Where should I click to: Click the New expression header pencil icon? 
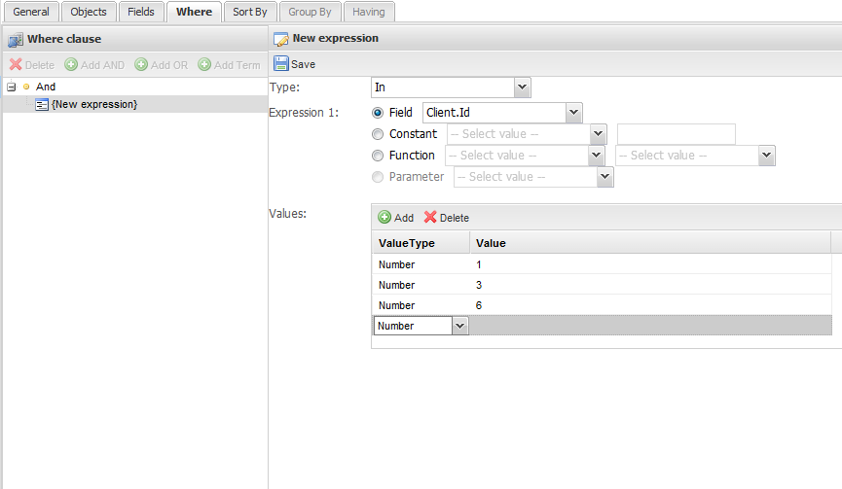click(281, 39)
